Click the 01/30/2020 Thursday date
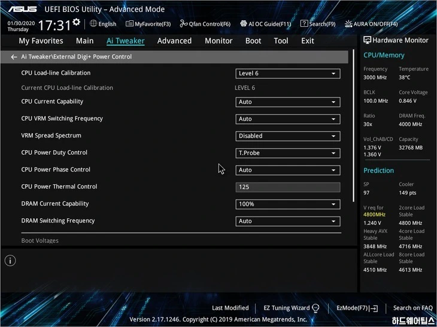This screenshot has height=327, width=437. (x=21, y=26)
